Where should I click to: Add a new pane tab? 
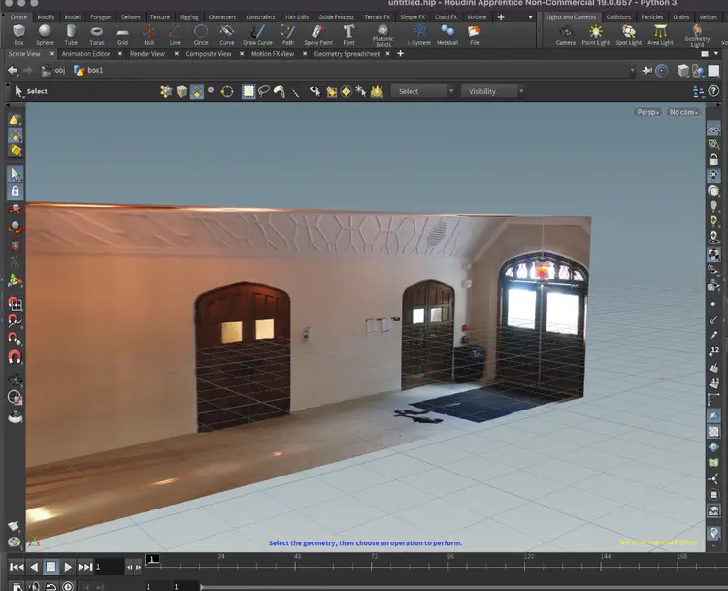coord(400,54)
